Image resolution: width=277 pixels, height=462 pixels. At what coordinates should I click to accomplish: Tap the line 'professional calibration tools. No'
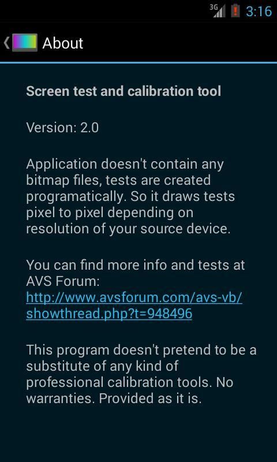pyautogui.click(x=130, y=382)
